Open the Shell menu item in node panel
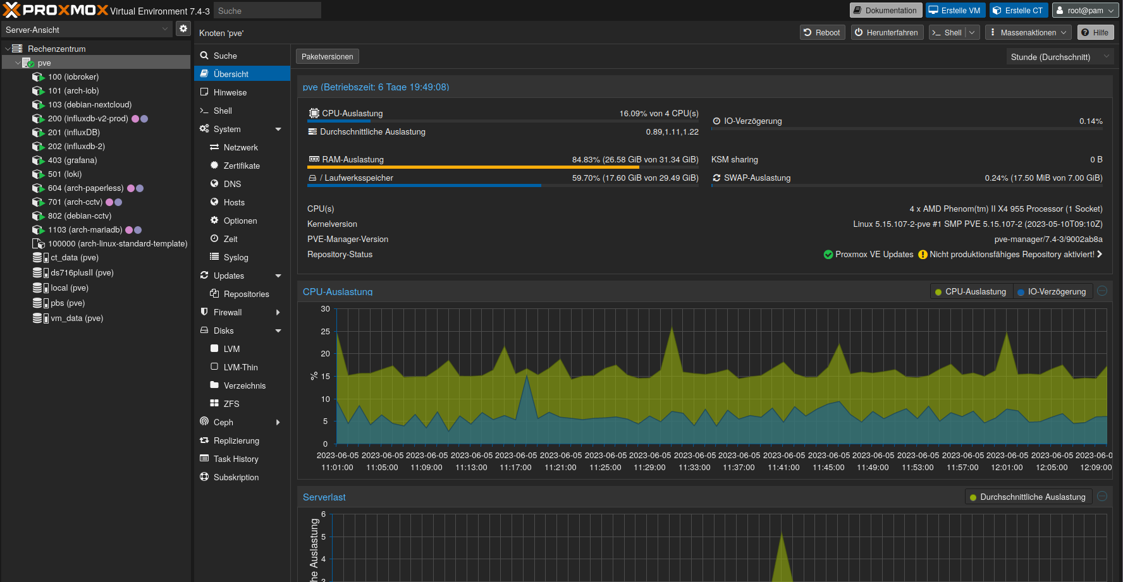1123x582 pixels. coord(242,111)
